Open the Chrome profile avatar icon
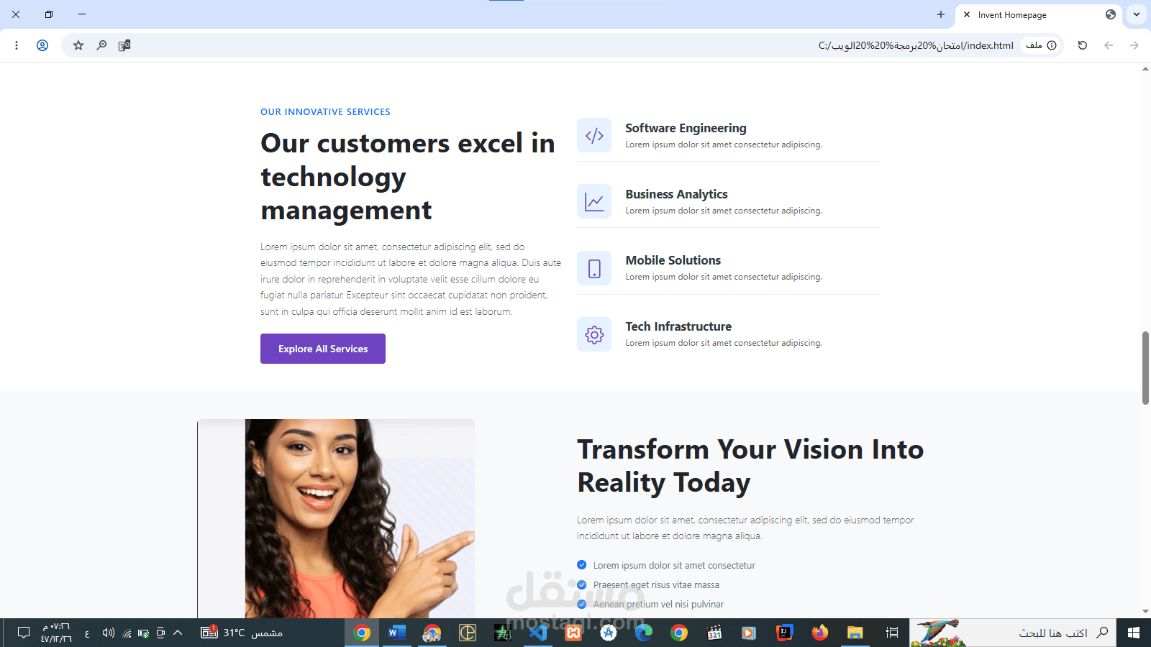 pyautogui.click(x=42, y=45)
